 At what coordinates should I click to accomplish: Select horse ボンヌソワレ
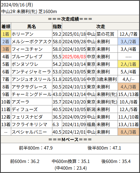pyautogui.click(x=25, y=64)
